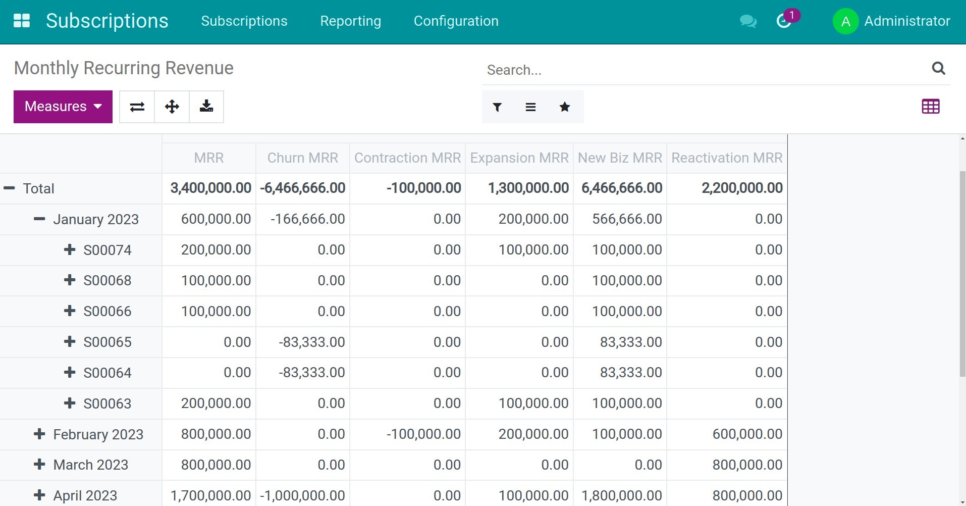
Task: Open the Configuration menu
Action: tap(456, 21)
